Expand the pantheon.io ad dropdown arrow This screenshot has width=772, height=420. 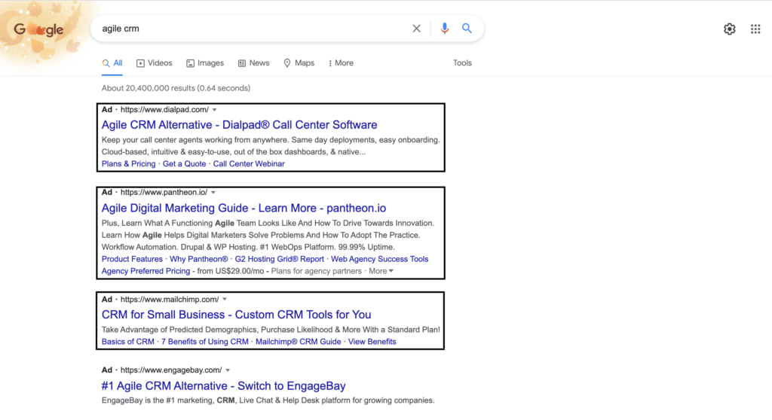click(x=213, y=192)
